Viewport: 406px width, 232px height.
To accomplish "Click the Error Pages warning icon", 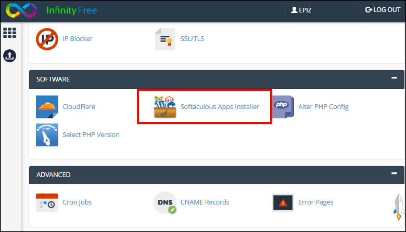I will click(283, 202).
